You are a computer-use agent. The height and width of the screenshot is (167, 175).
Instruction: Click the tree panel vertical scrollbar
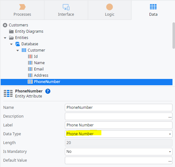click(174, 36)
